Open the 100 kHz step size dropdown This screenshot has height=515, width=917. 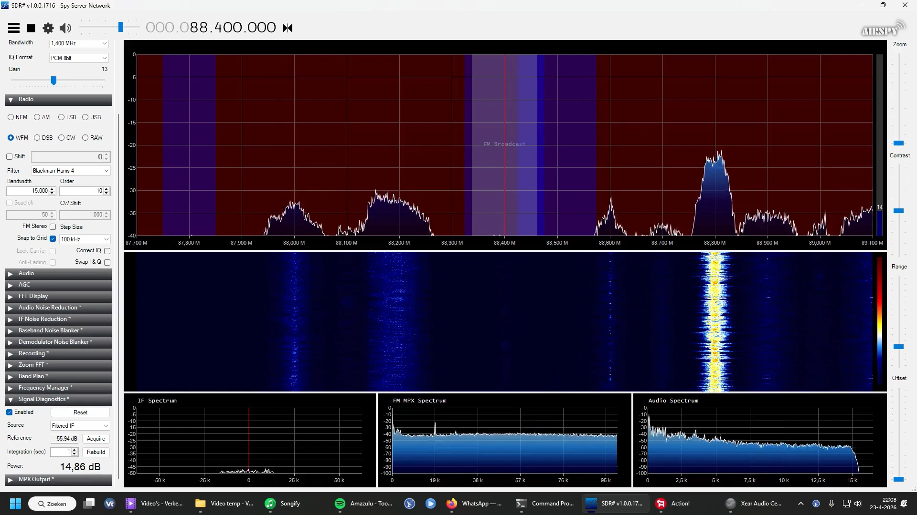click(x=85, y=239)
